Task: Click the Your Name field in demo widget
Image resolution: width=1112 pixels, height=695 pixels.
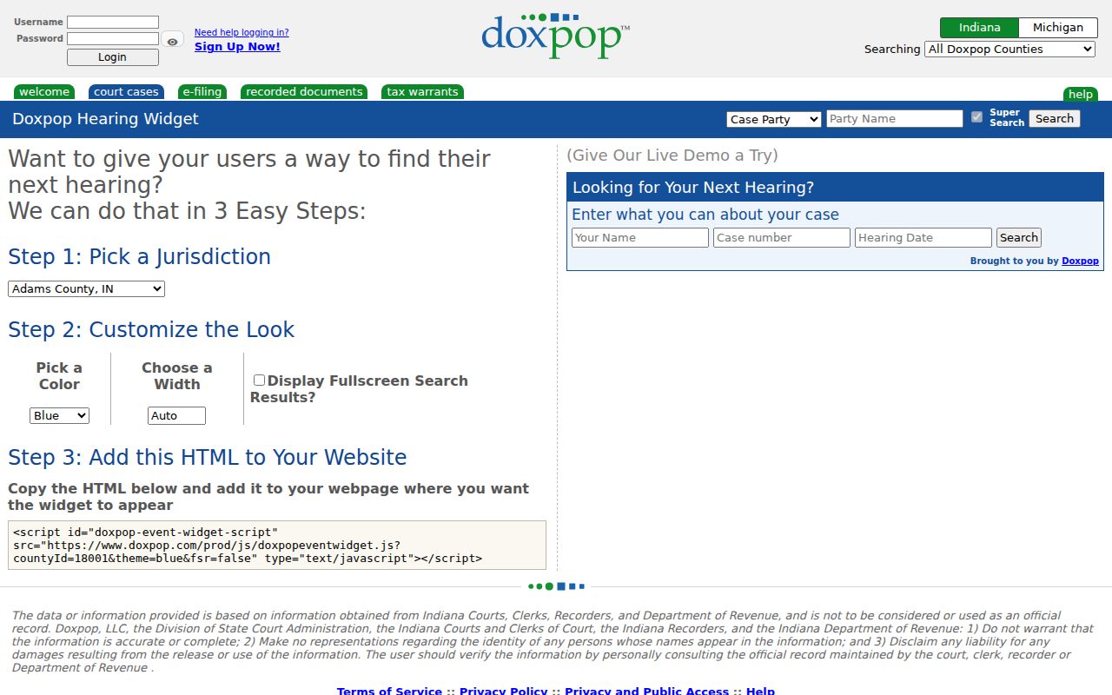Action: (x=640, y=238)
